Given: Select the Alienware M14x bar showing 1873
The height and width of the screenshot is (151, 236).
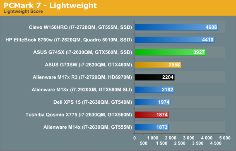Looking at the screenshot, I should 152,127.
